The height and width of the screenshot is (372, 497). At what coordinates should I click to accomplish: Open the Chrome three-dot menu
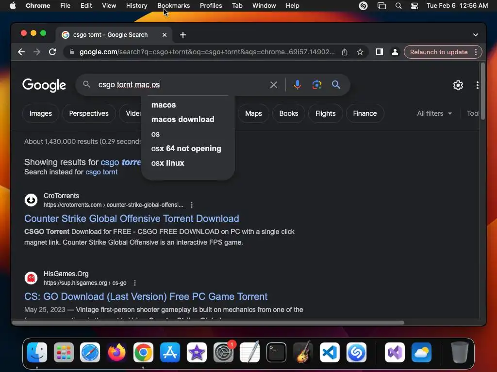click(476, 52)
